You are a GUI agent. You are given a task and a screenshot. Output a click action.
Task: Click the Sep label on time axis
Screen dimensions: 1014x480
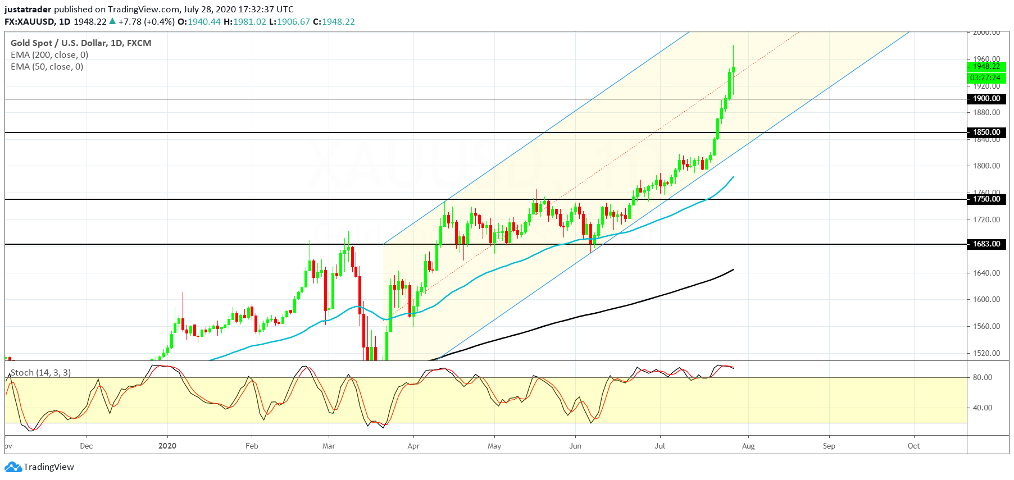[x=829, y=446]
